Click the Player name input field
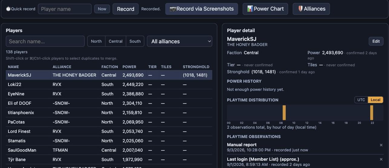The image size is (389, 168). (65, 9)
